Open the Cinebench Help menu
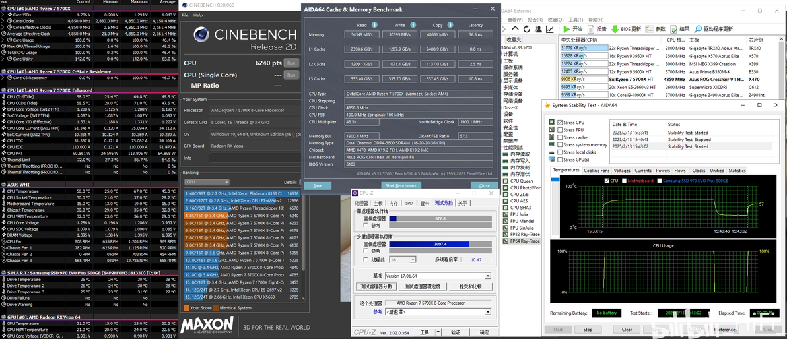Screen dimensions: 787x339 click(198, 16)
